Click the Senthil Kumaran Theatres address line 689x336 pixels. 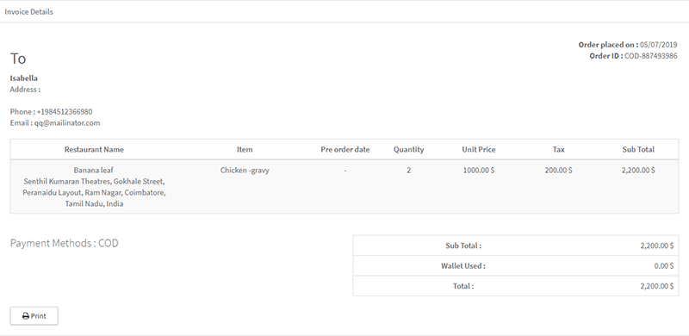click(94, 181)
